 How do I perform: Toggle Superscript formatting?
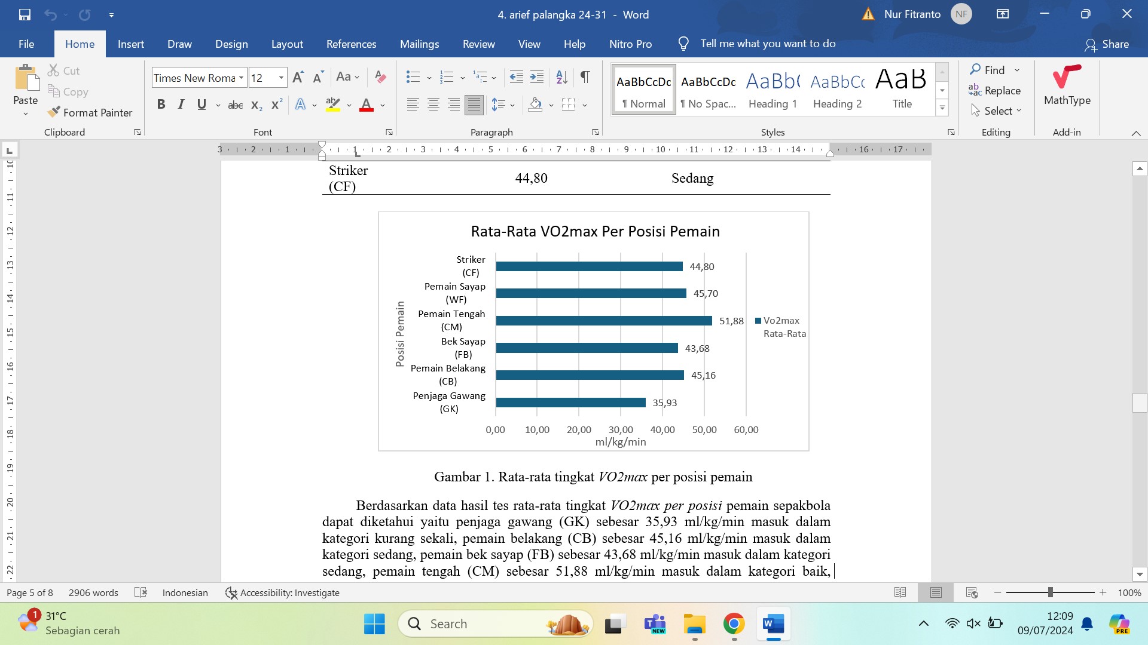[x=276, y=105]
